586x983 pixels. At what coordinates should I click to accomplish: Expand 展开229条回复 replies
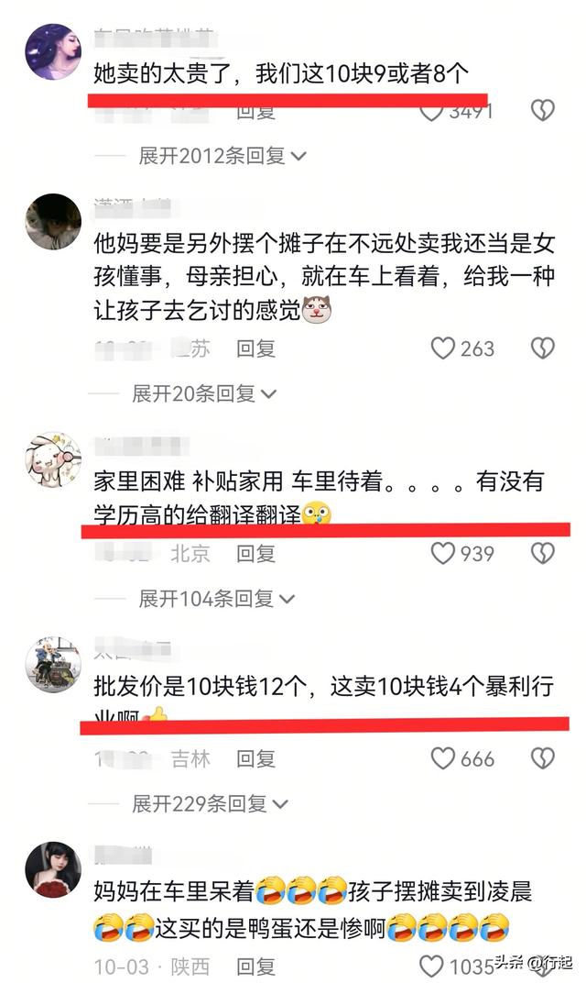point(210,803)
